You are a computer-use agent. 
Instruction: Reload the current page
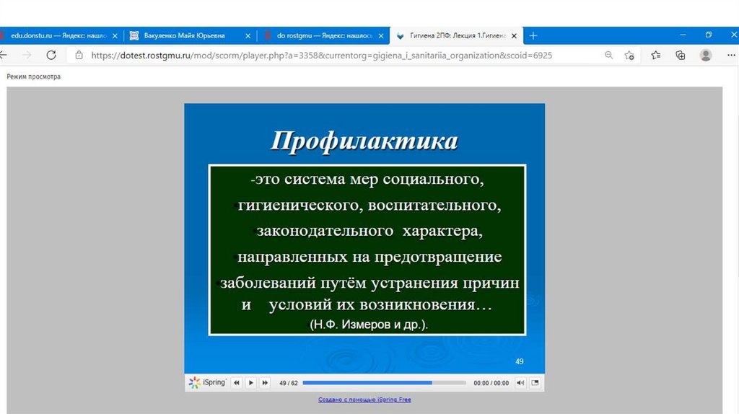click(51, 55)
